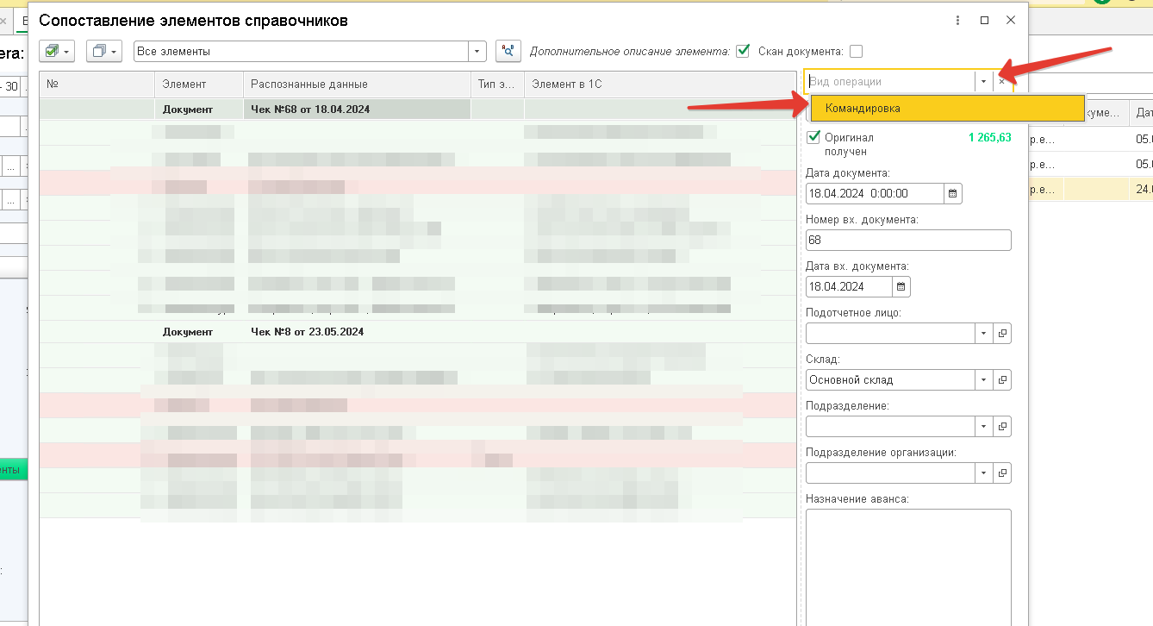
Task: Expand the "Подотчетное лицо" dropdown arrow
Action: (983, 333)
